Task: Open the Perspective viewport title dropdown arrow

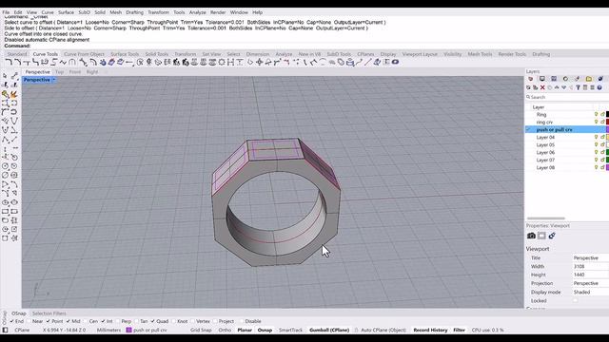Action: (x=54, y=80)
